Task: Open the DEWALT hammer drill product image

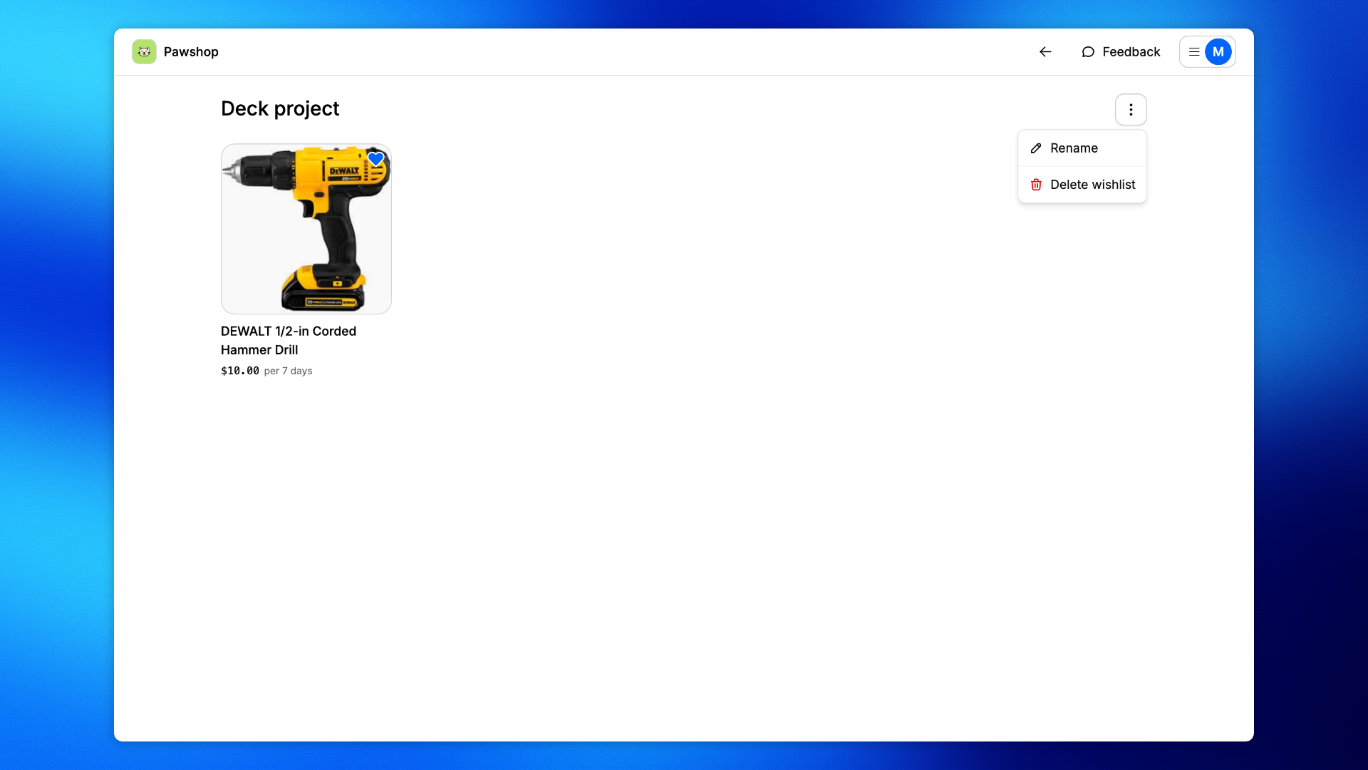Action: coord(306,229)
